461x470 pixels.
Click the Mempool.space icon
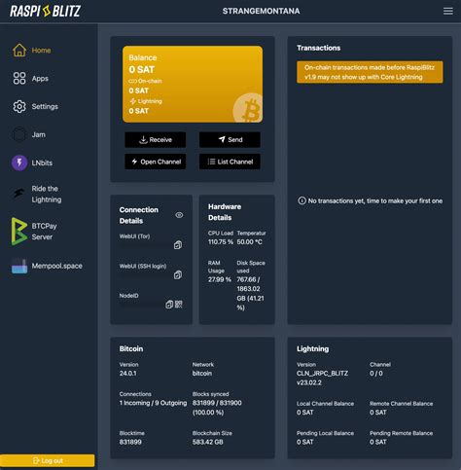point(19,266)
